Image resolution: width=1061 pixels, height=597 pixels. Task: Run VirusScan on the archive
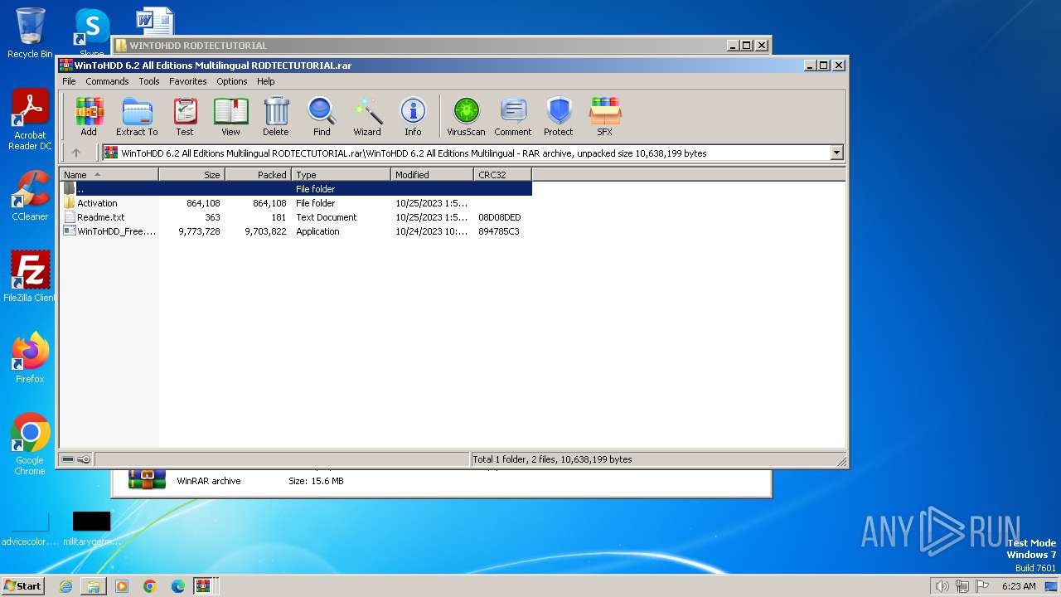[466, 116]
